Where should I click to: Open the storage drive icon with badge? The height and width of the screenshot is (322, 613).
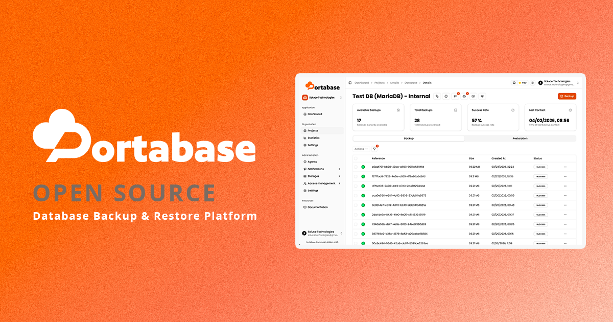tap(464, 96)
